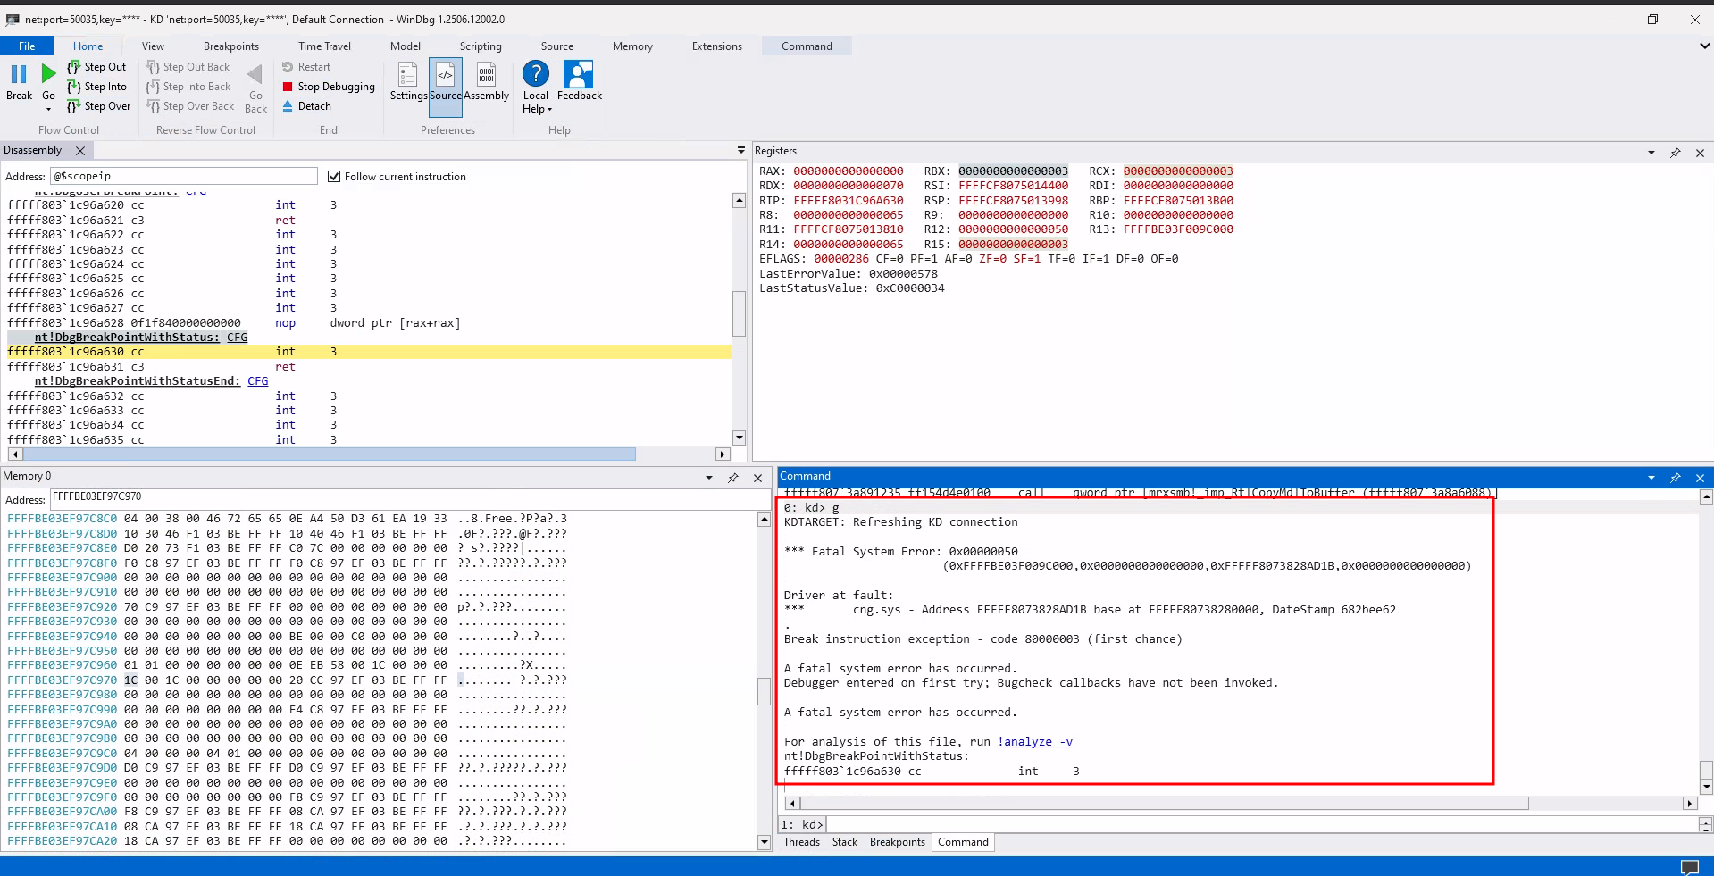Viewport: 1714px width, 876px height.
Task: Switch to Assembly mode icon
Action: [x=486, y=76]
